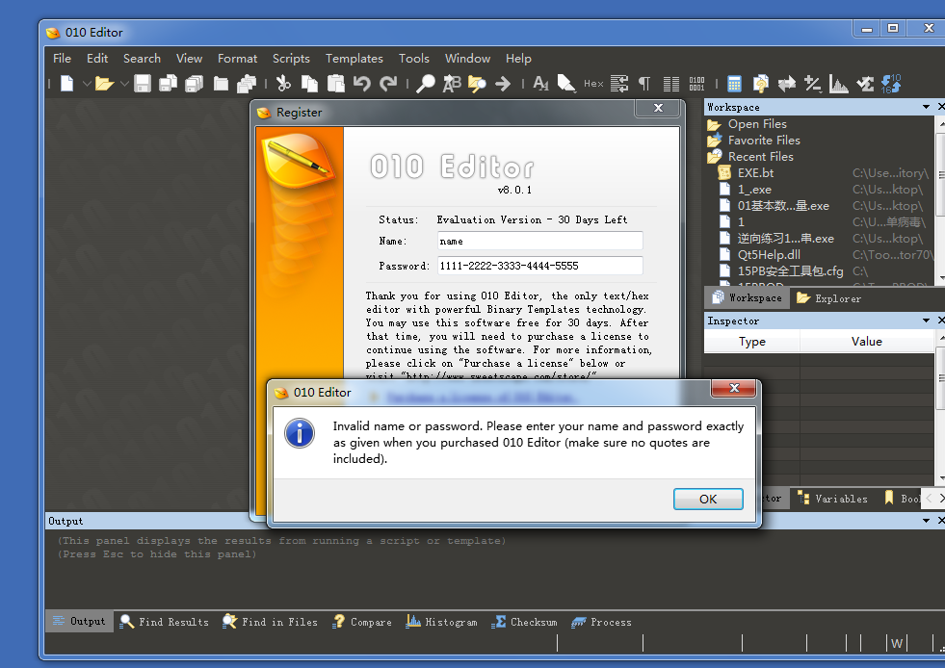Viewport: 945px width, 668px height.
Task: Click the Close All files icon
Action: pyautogui.click(x=247, y=84)
